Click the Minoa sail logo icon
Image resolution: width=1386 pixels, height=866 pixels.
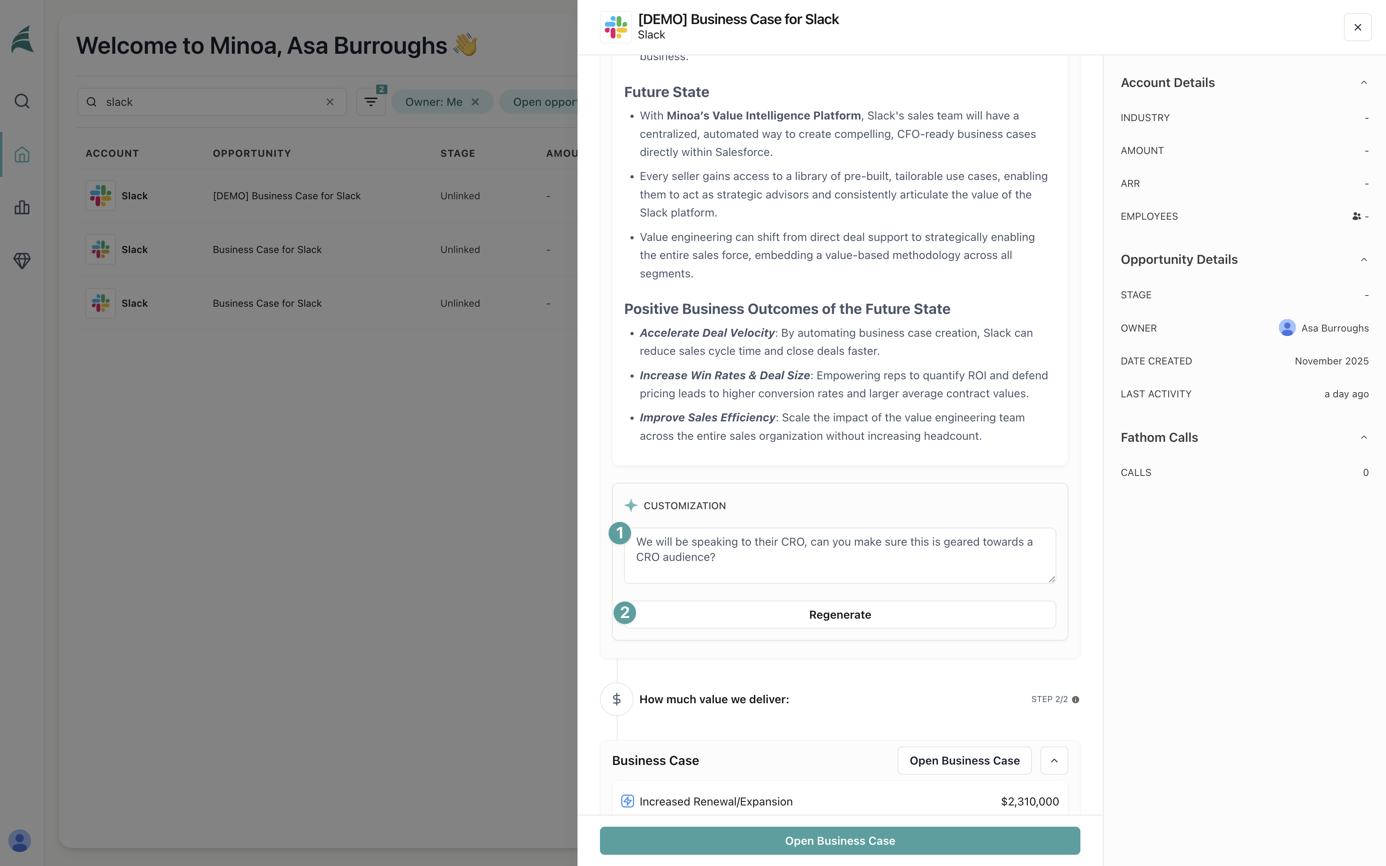coord(22,40)
